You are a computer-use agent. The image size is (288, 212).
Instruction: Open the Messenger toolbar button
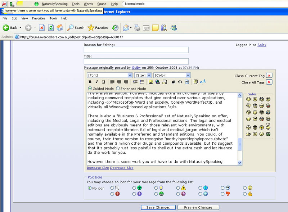(174, 28)
